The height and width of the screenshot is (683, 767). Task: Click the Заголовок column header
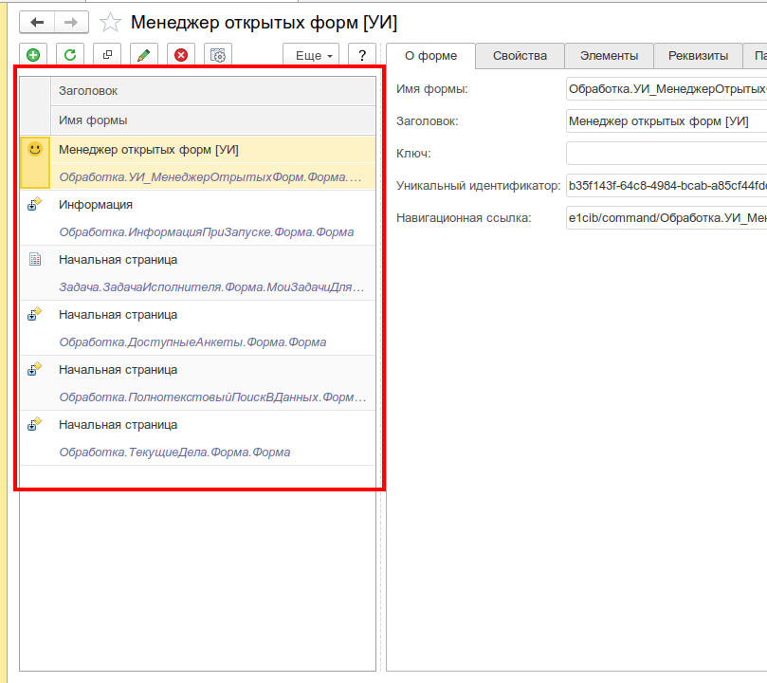point(213,91)
